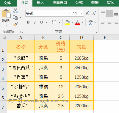The width and height of the screenshot is (119, 113).
Task: Open the 公式 formulas tab
Action: (79, 3)
